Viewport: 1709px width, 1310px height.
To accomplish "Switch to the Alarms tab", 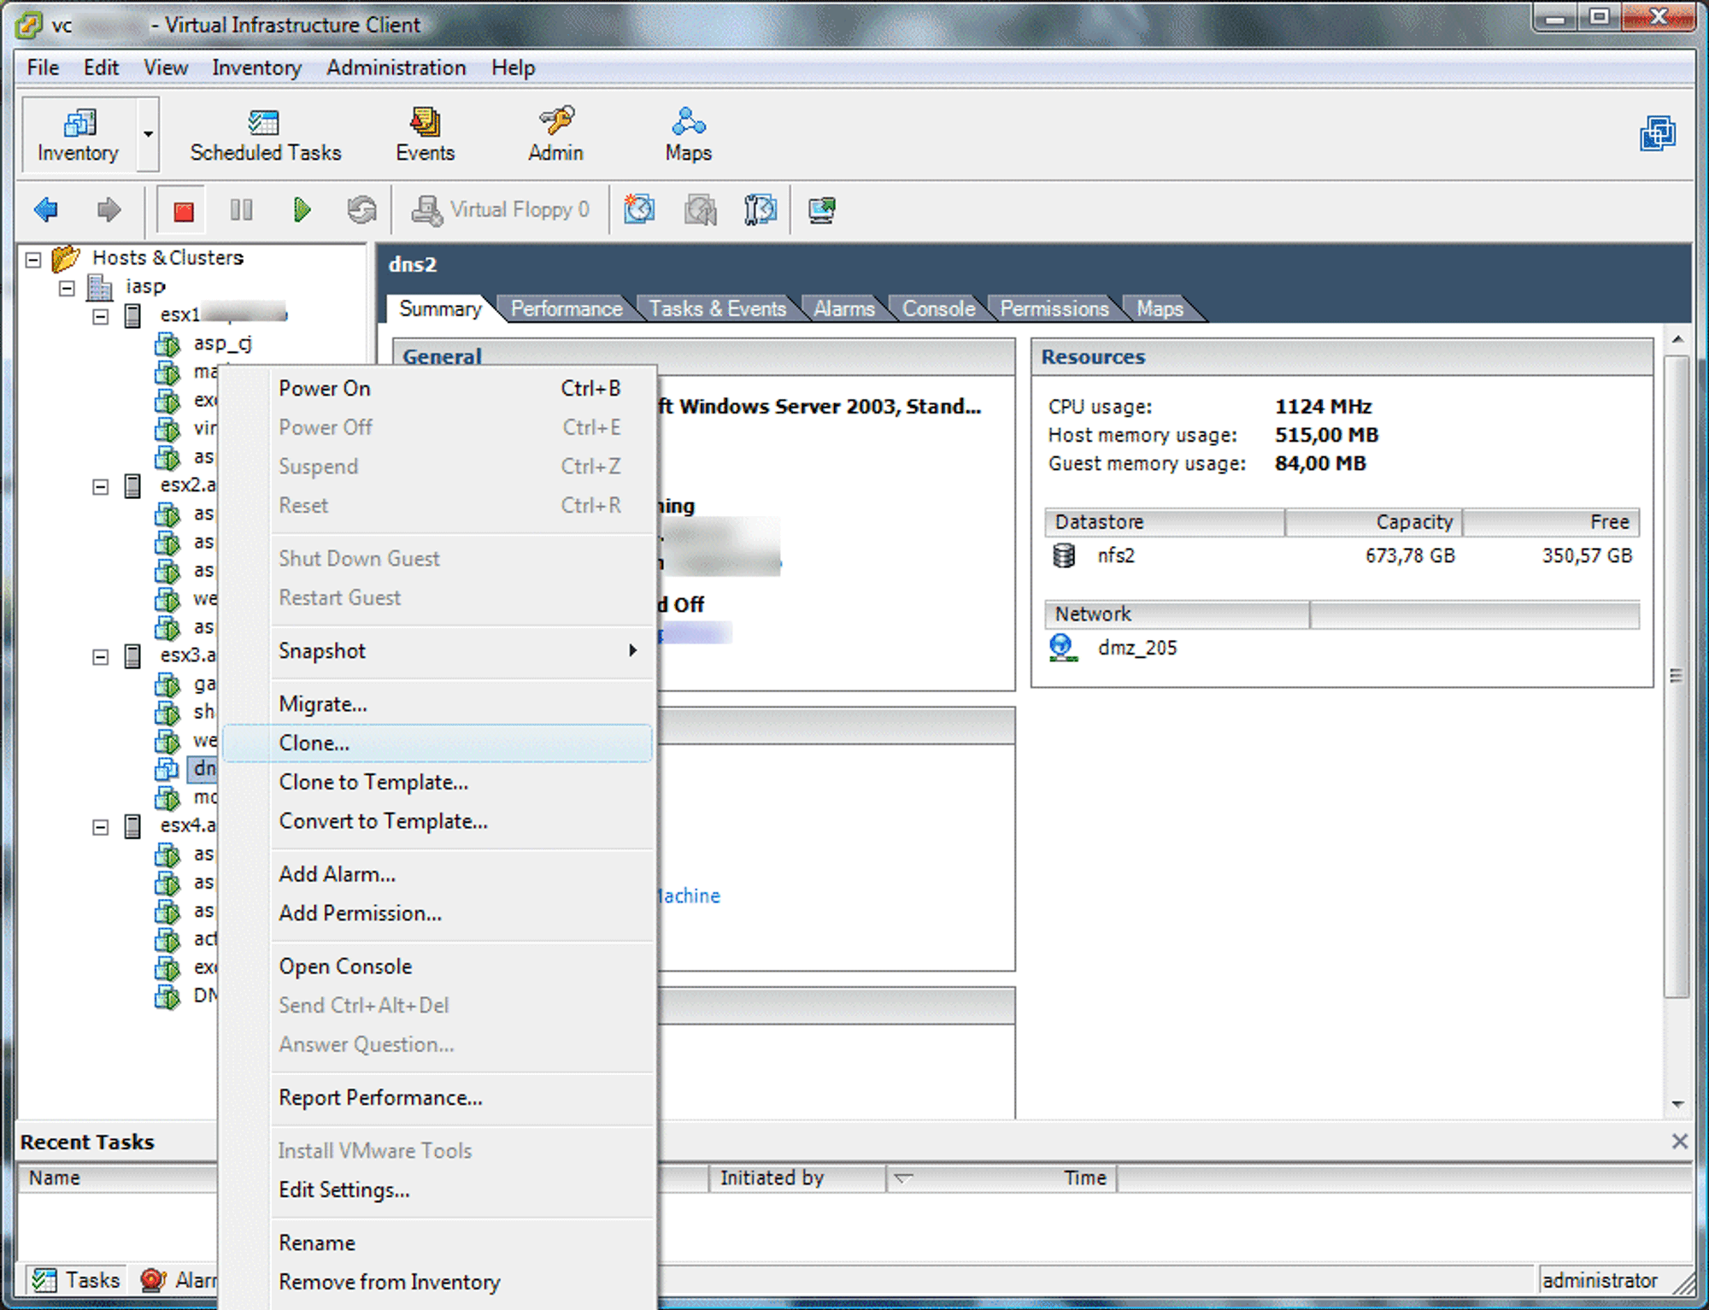I will point(844,308).
